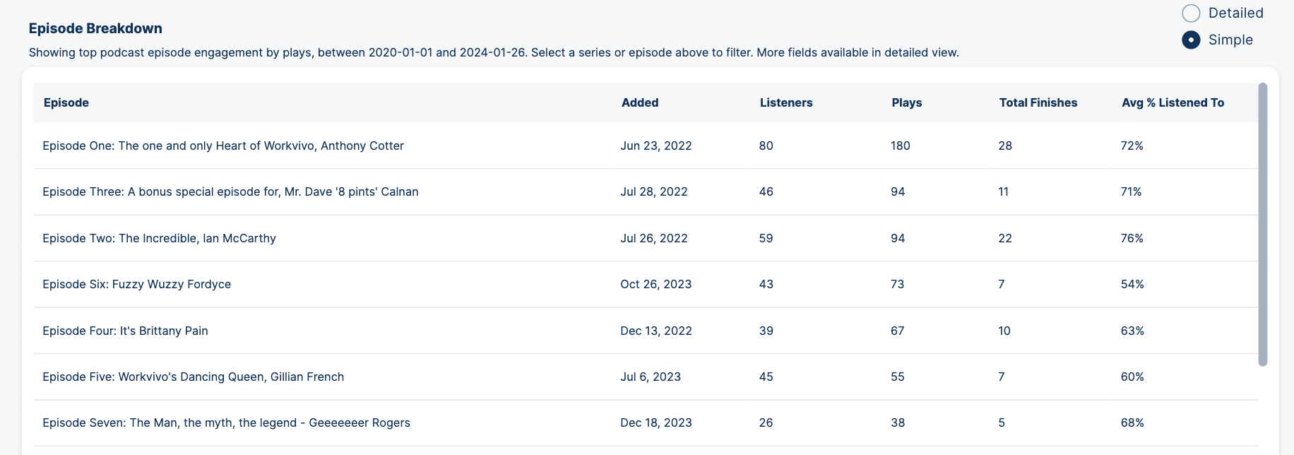Sort table by the Episode column
This screenshot has height=455, width=1294.
(x=66, y=102)
